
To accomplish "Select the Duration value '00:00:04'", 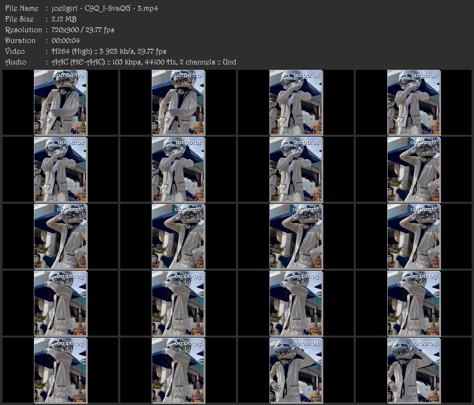I will pyautogui.click(x=66, y=40).
